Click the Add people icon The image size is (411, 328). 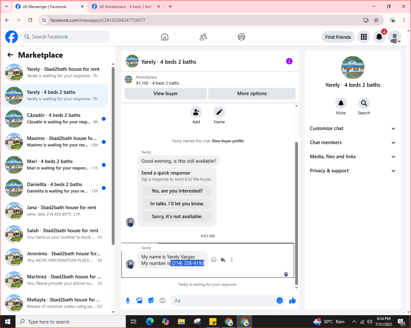coord(196,112)
